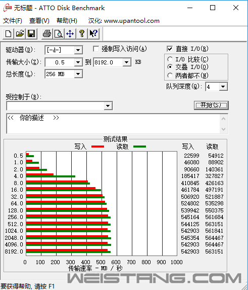
Task: Open Print Preview from the toolbar
Action: tap(59, 33)
